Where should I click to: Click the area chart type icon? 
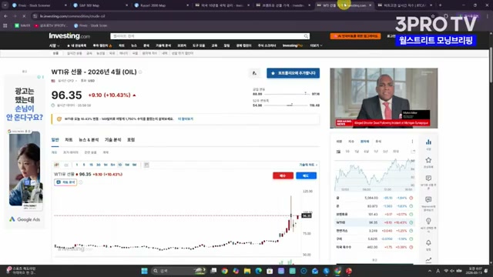click(66, 165)
